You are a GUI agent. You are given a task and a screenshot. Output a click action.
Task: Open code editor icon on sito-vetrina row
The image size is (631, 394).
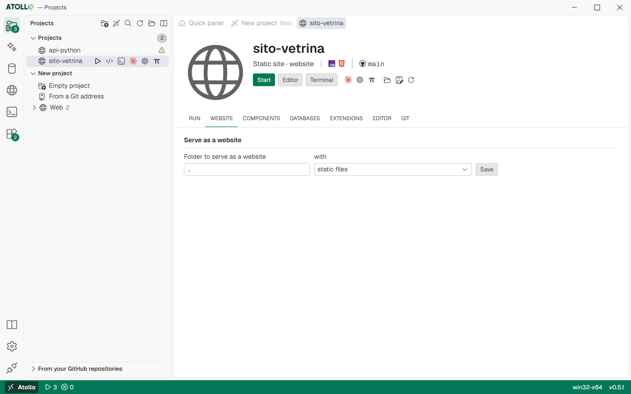tap(110, 61)
